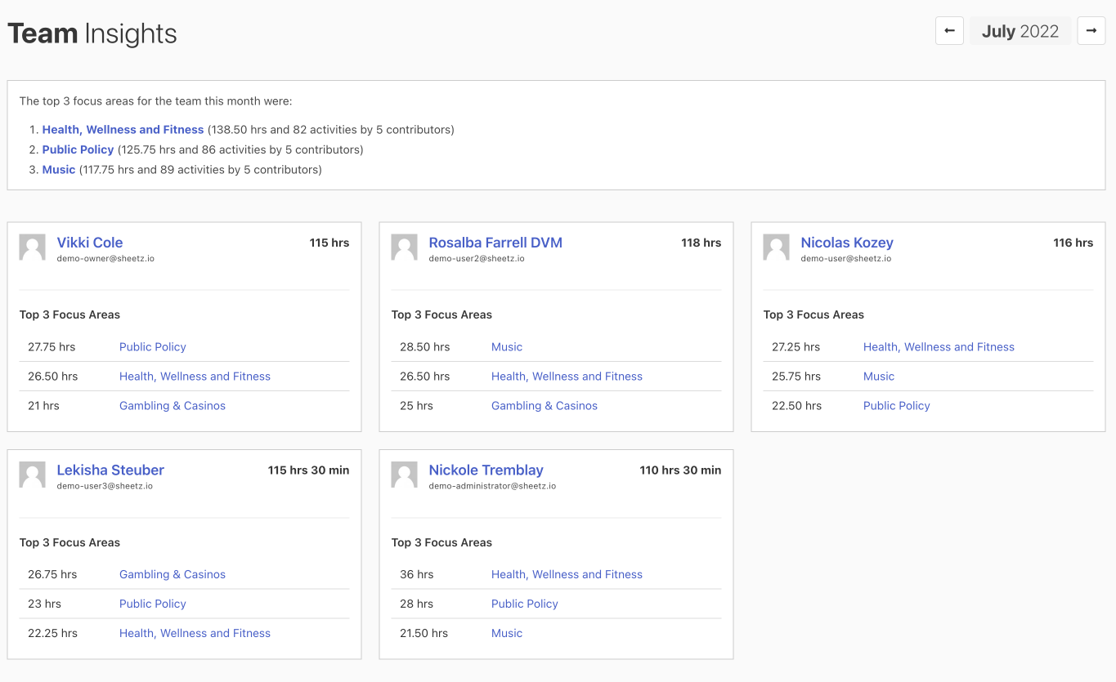Select Public Policy under Nicolas Kozey

(x=896, y=406)
